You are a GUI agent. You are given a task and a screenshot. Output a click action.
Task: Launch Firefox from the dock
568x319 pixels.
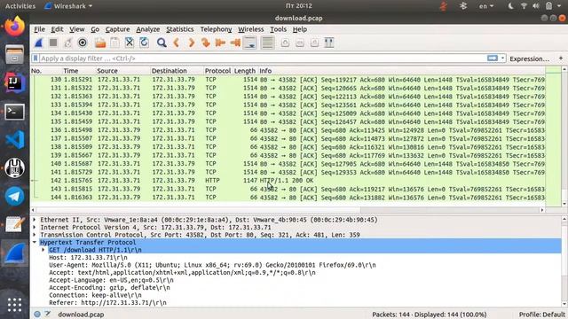click(x=14, y=27)
